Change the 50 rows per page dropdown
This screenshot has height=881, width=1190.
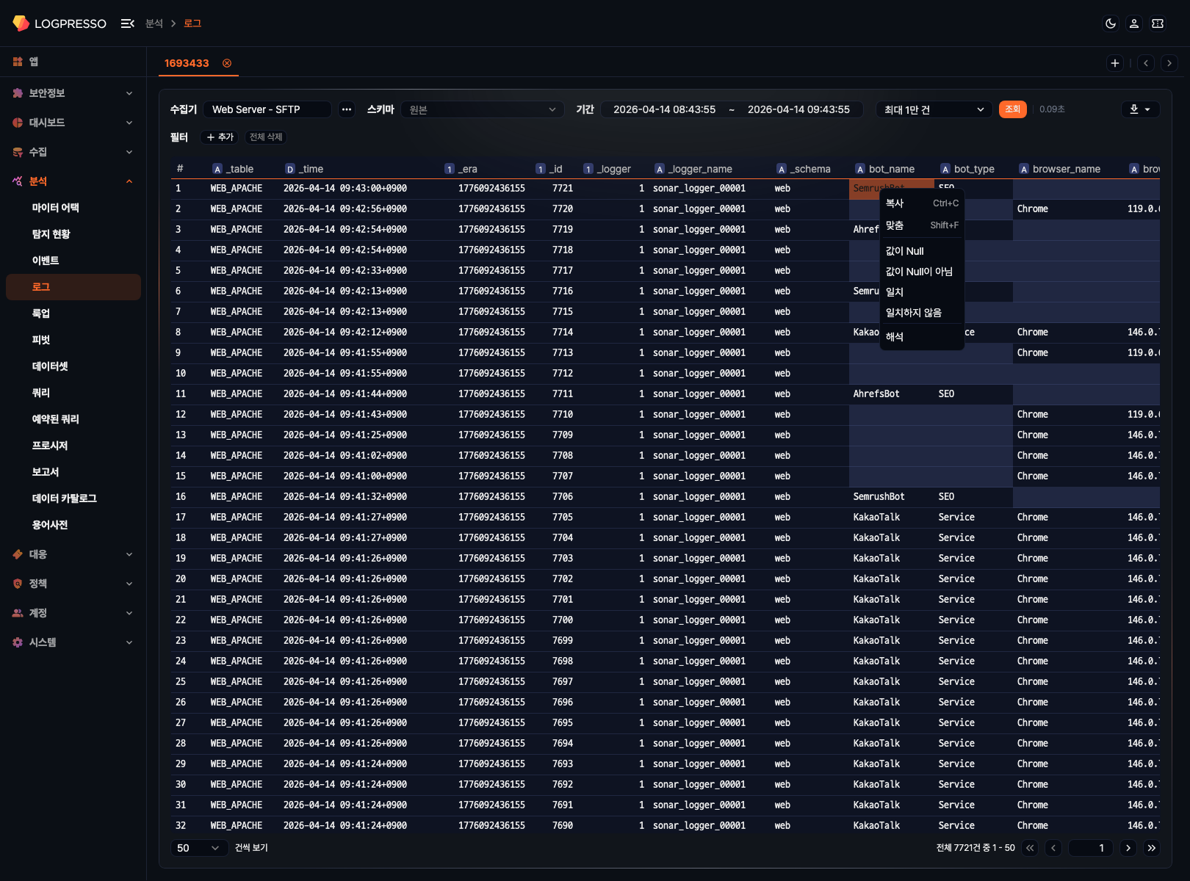click(x=198, y=848)
